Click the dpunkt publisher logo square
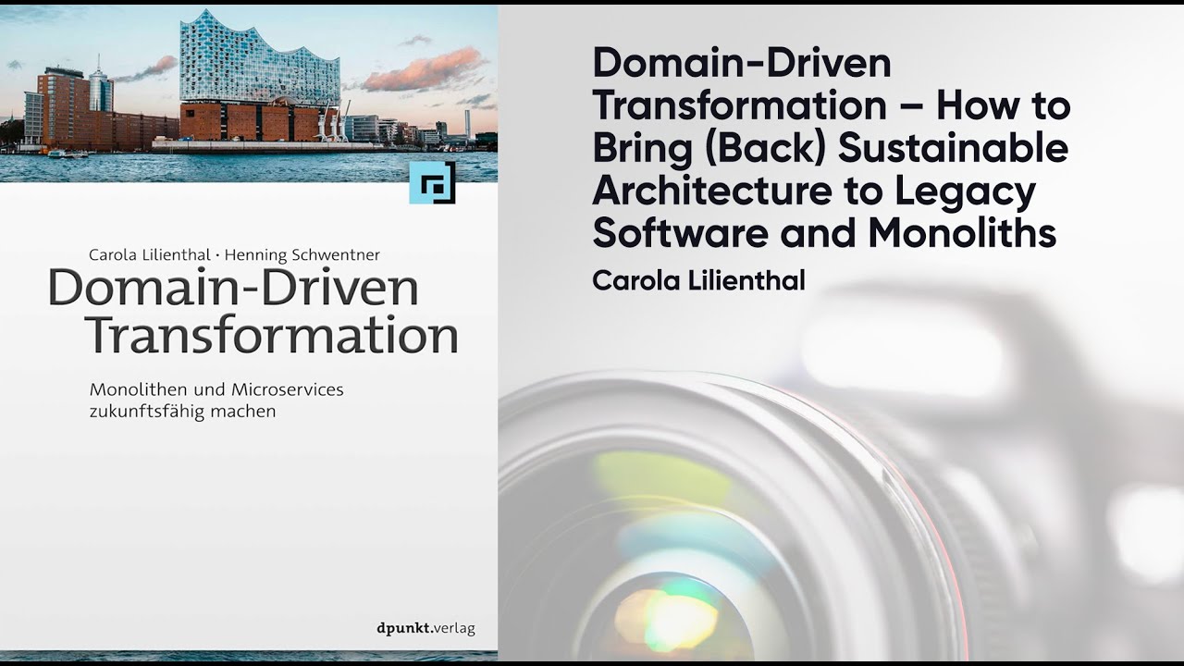This screenshot has height=666, width=1184. pyautogui.click(x=432, y=182)
